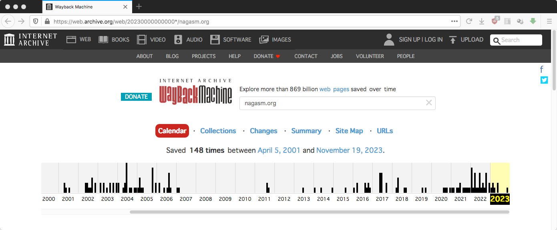Open the tracking protection shield icon
557x230 pixels.
(36, 21)
